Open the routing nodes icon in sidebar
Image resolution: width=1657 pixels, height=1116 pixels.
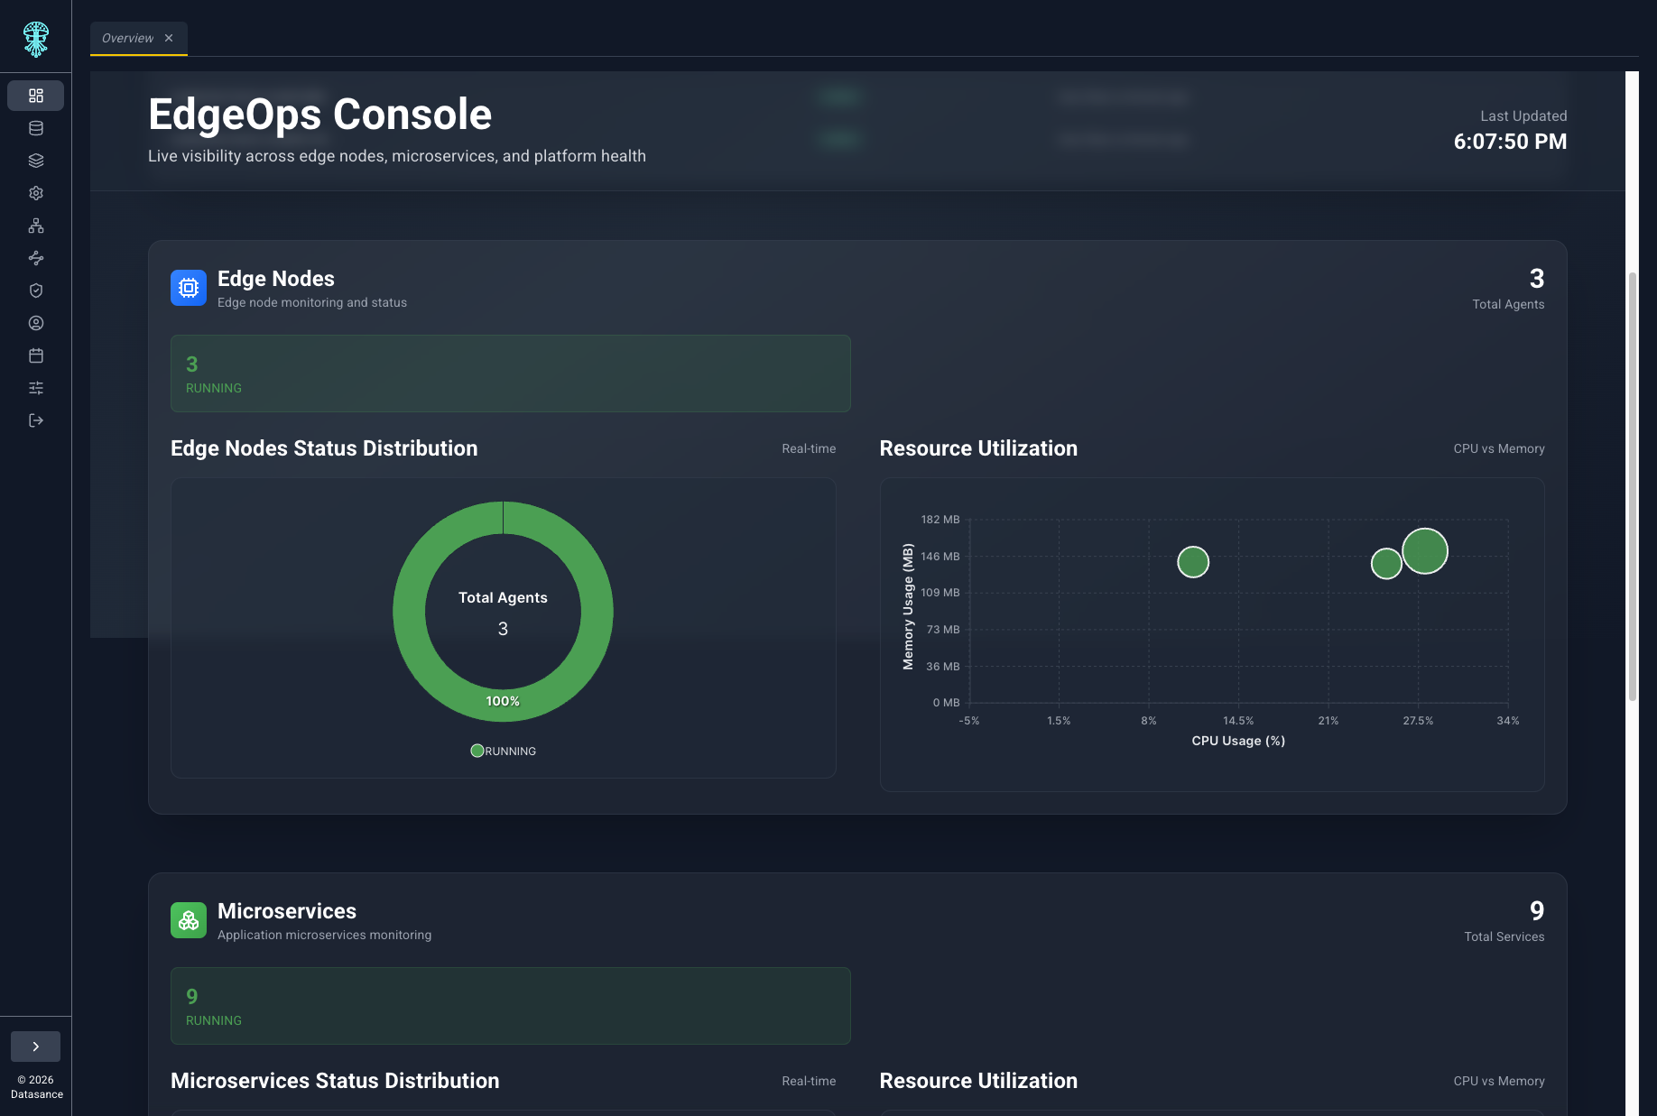pyautogui.click(x=36, y=258)
